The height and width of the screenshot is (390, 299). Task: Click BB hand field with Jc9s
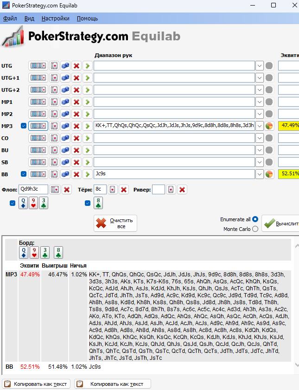pos(174,174)
